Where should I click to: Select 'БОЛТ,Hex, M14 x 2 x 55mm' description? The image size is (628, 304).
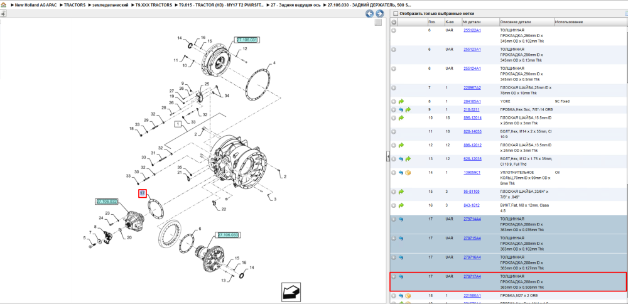pyautogui.click(x=524, y=134)
